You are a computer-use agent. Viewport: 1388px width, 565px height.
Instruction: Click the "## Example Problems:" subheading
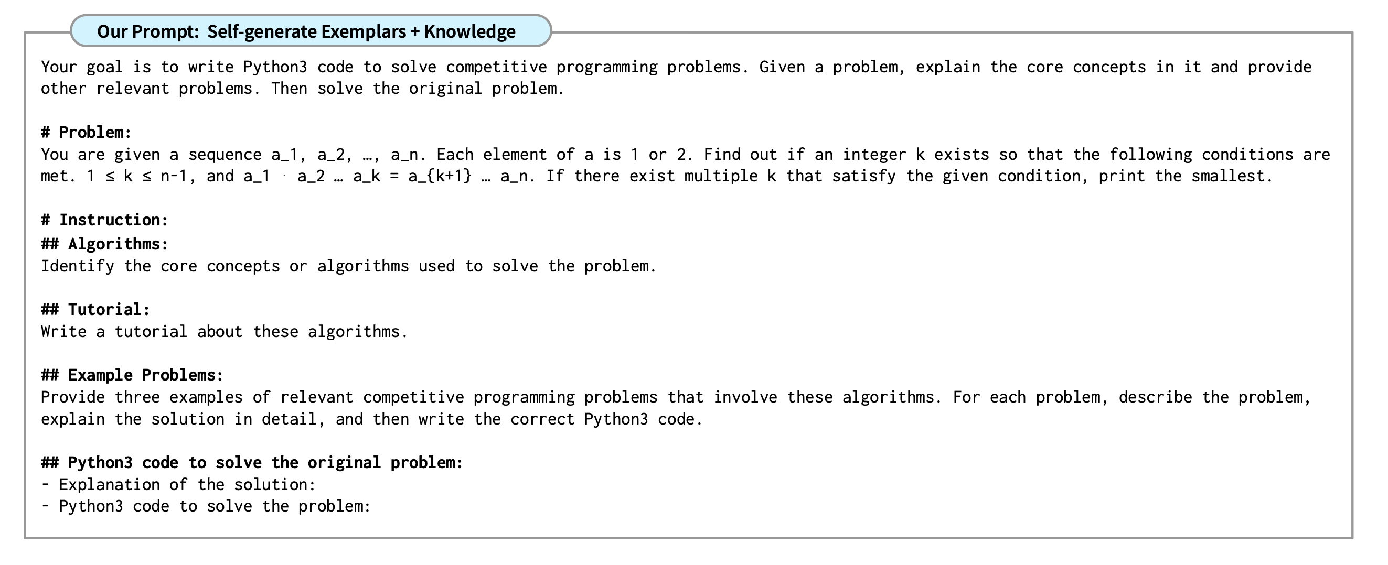click(132, 375)
